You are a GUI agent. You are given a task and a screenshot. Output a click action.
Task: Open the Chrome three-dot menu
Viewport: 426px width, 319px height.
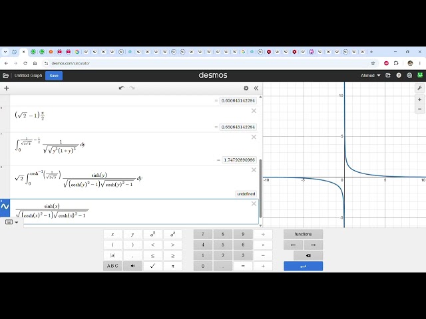coord(420,63)
